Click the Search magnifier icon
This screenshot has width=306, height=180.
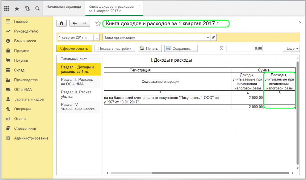click(x=37, y=8)
